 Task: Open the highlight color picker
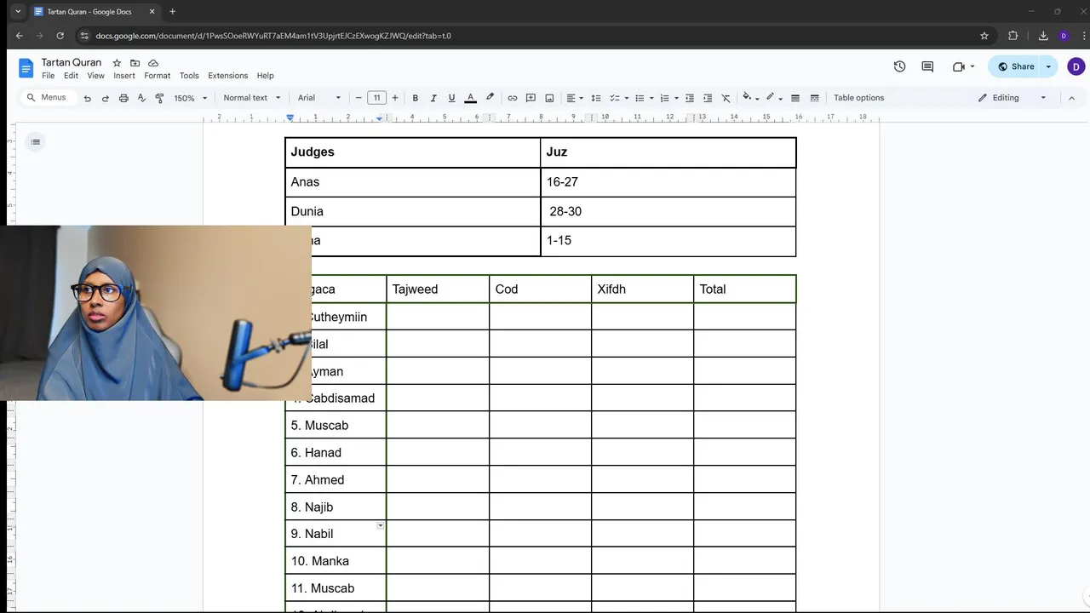(490, 98)
